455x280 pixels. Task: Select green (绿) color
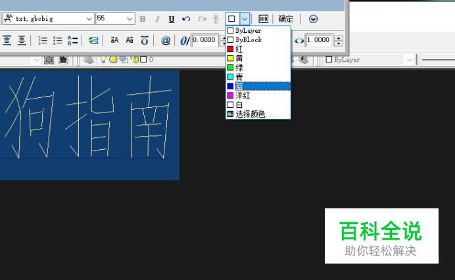pyautogui.click(x=258, y=68)
